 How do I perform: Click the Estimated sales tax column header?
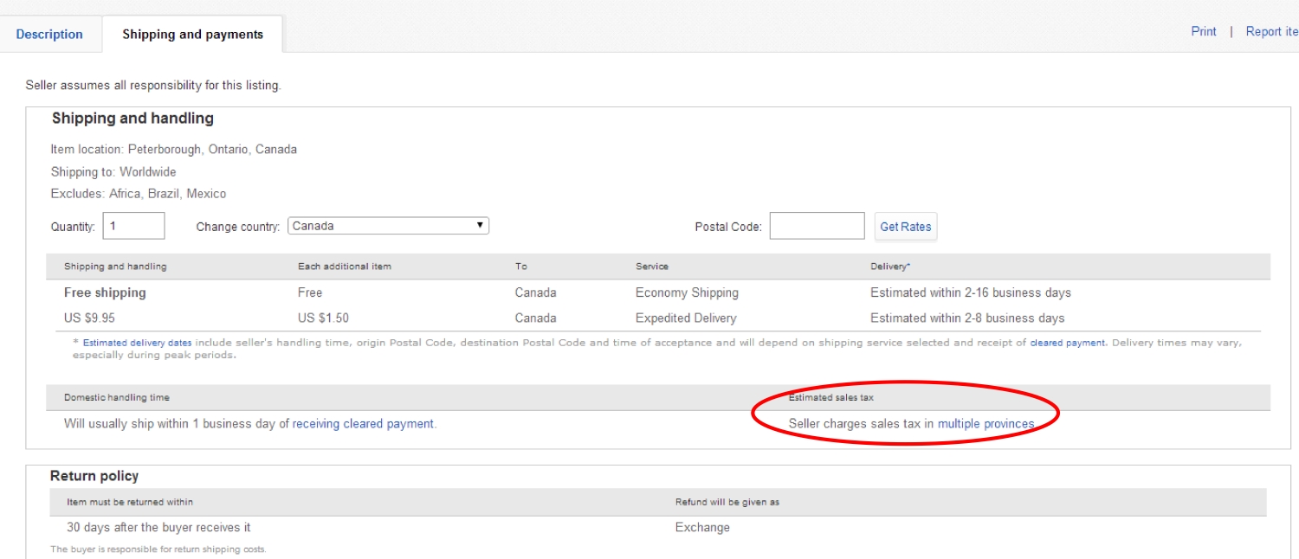830,397
